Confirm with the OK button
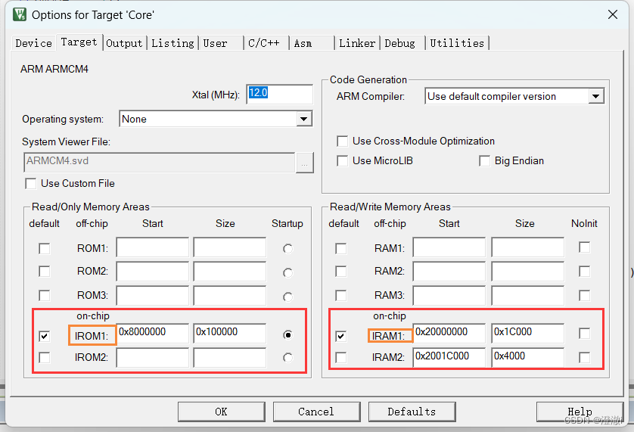Viewport: 634px width, 432px height. click(x=221, y=412)
